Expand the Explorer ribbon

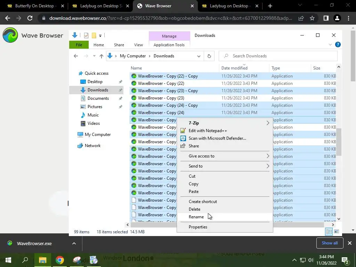pyautogui.click(x=330, y=45)
